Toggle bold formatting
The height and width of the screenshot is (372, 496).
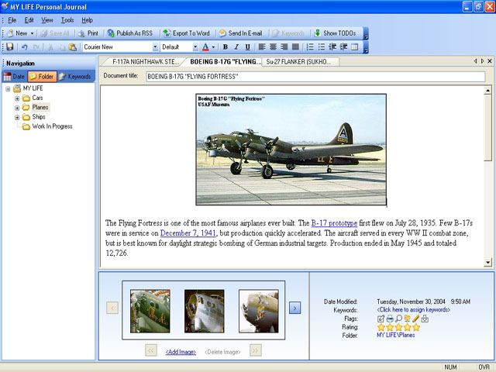pos(226,47)
